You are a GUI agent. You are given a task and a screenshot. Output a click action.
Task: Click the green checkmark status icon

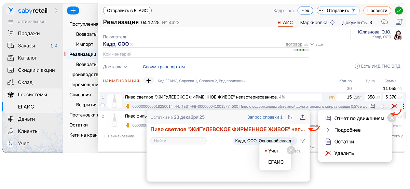[399, 11]
